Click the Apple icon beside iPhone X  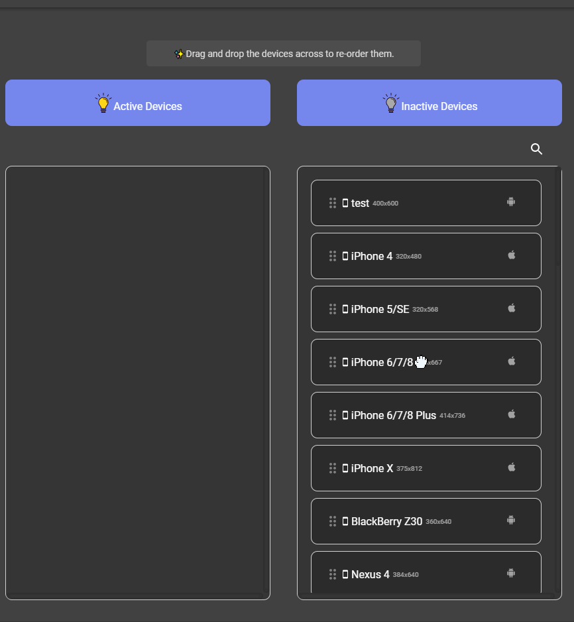511,467
